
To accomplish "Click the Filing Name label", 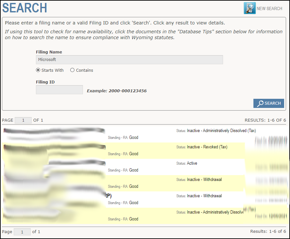I will (x=49, y=52).
